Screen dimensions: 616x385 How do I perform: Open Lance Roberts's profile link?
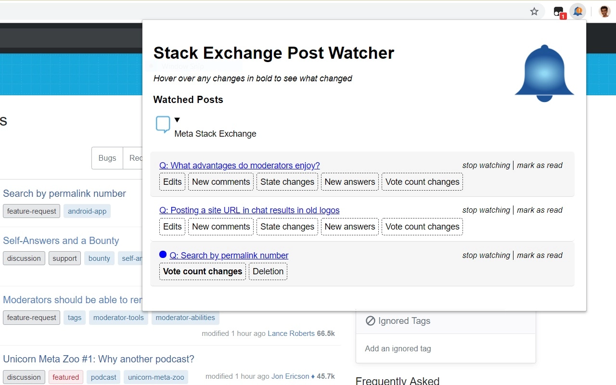pos(291,333)
